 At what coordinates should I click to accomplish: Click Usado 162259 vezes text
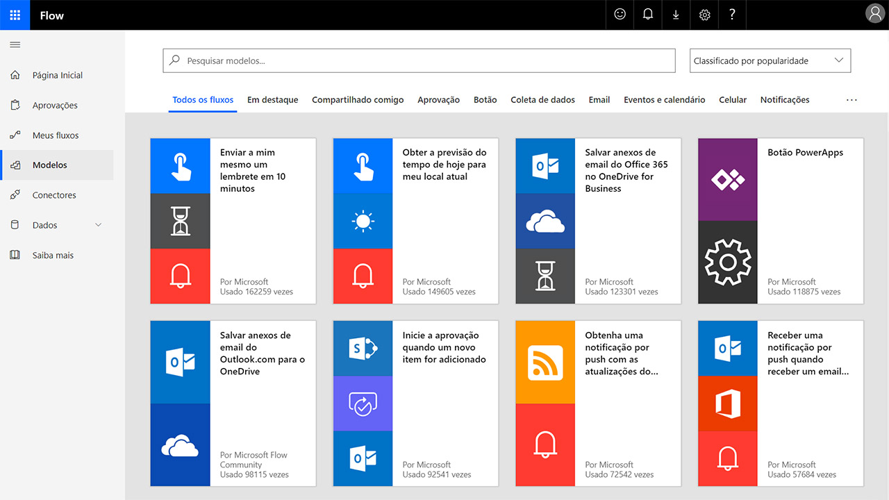256,292
